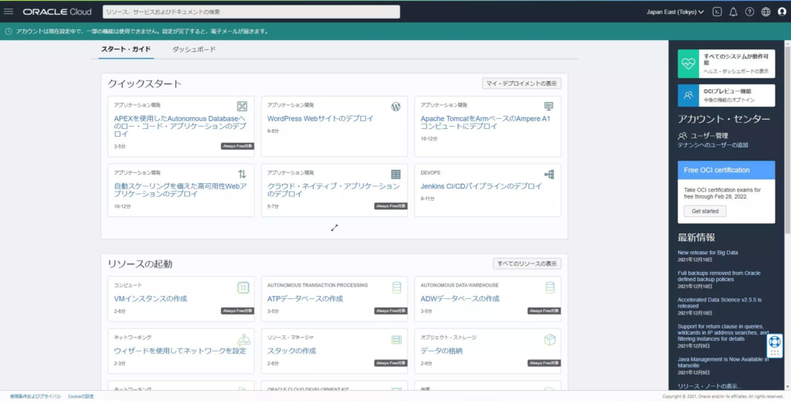The image size is (791, 401).
Task: Click the テナンシへのユーザーの追加 link
Action: coord(713,144)
